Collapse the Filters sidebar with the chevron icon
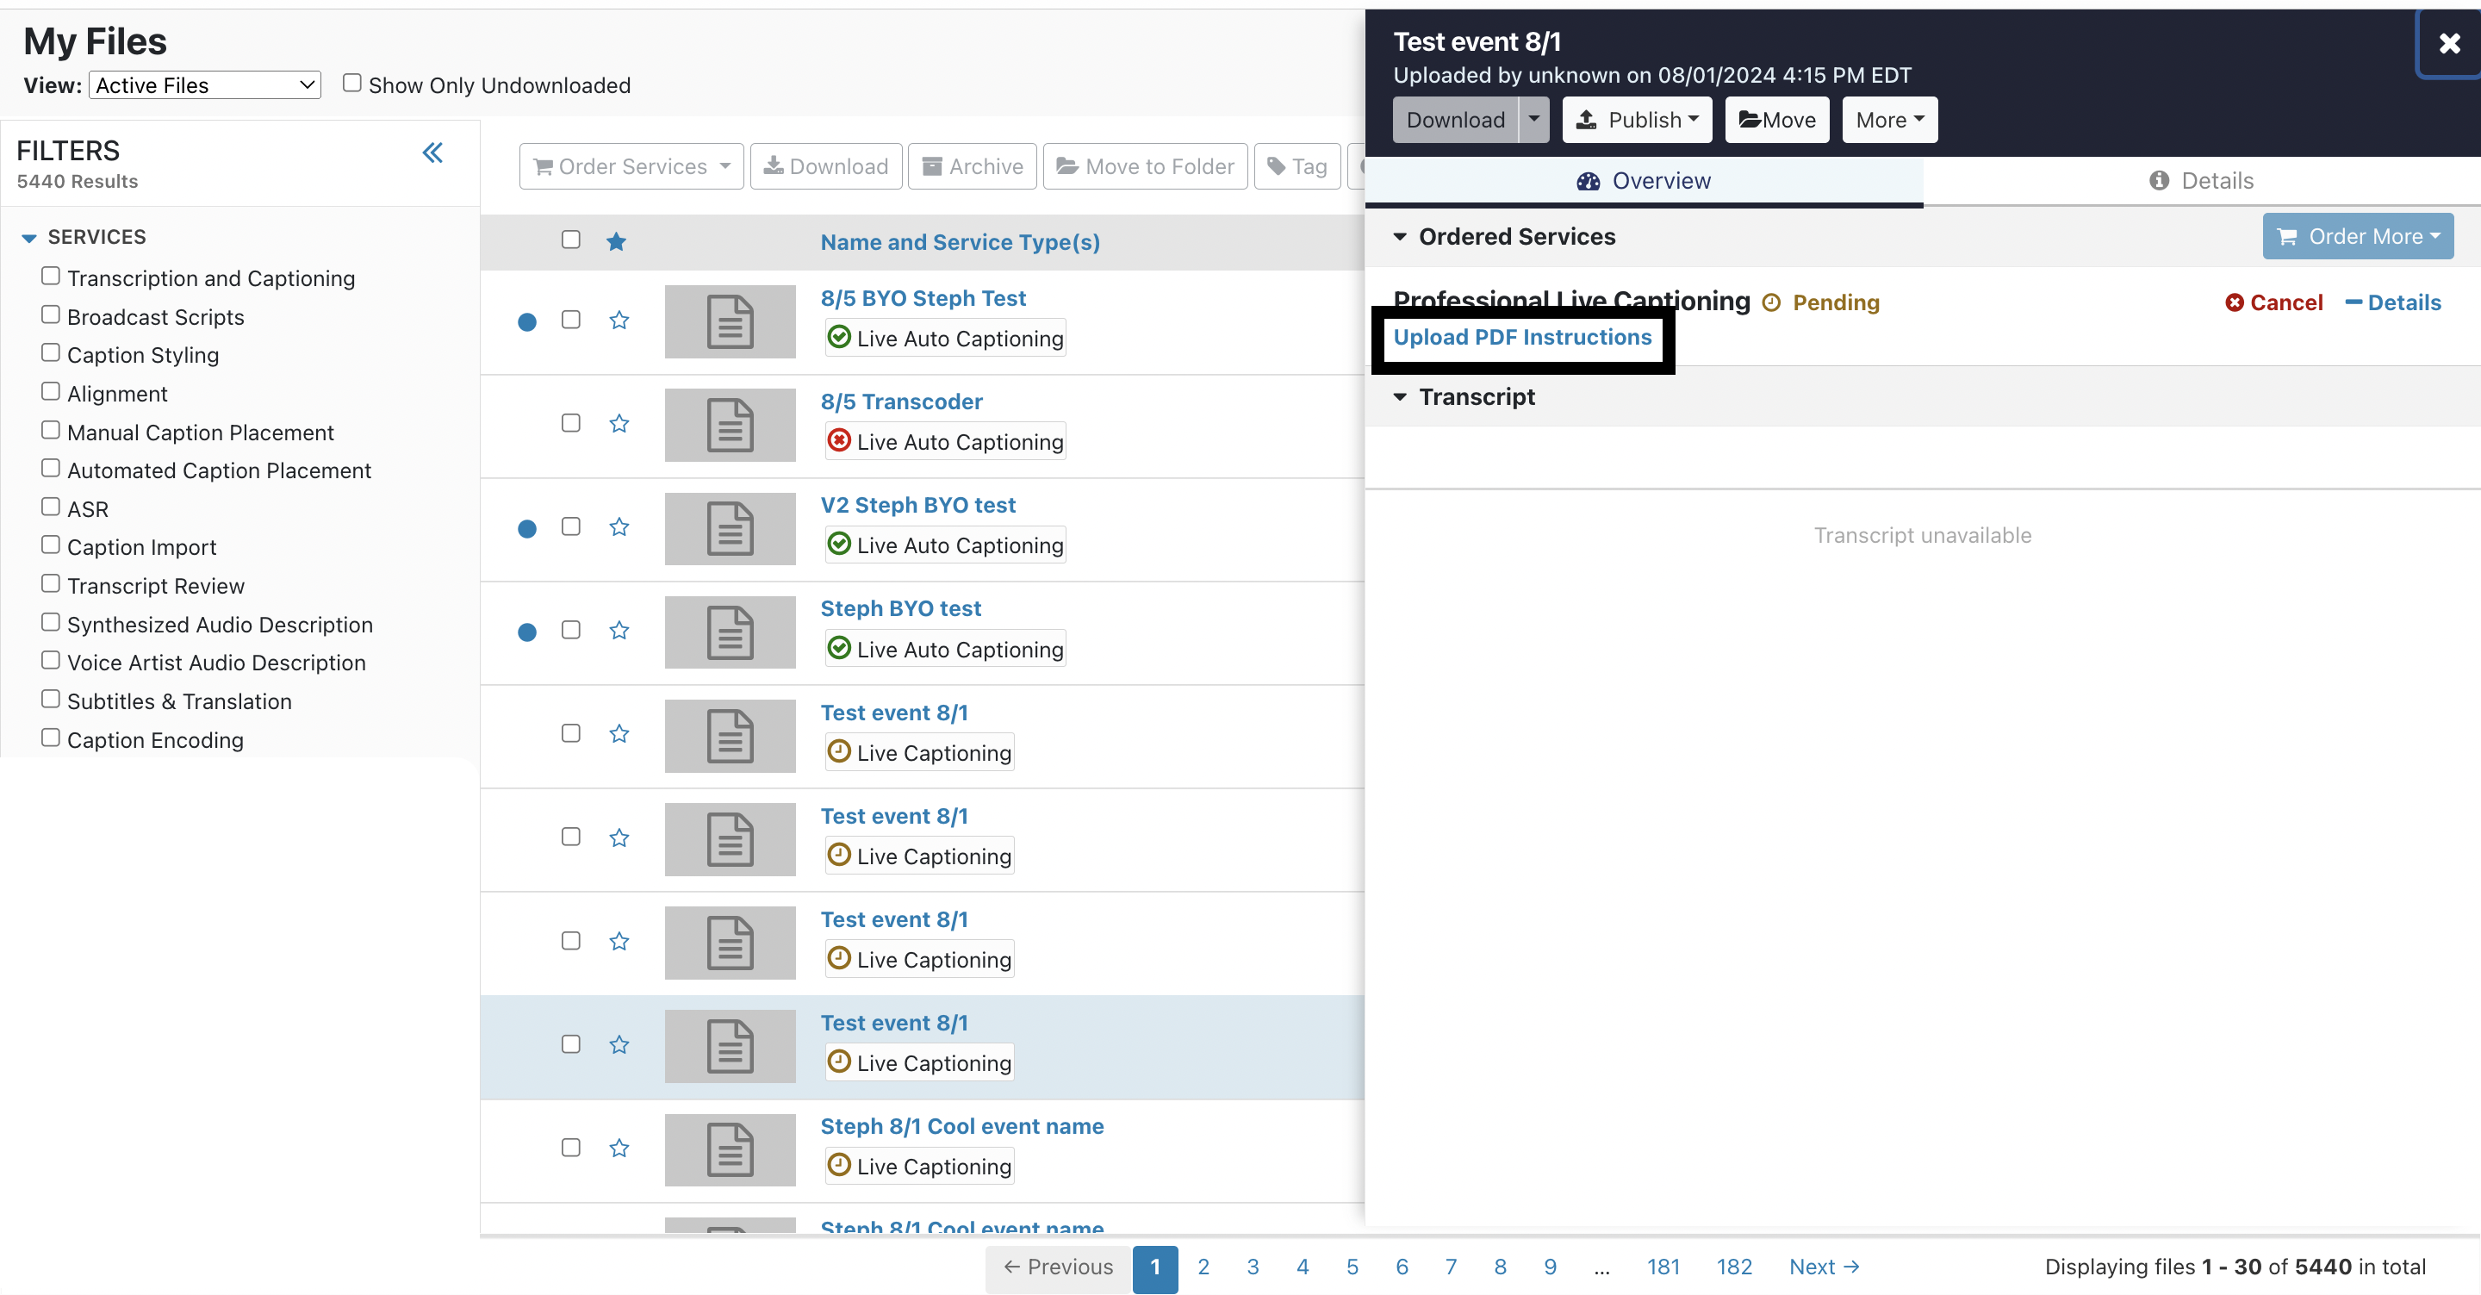 [x=432, y=153]
